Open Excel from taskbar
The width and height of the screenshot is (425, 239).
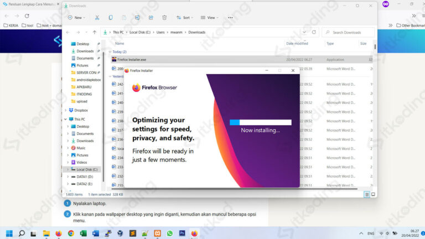tap(83, 233)
